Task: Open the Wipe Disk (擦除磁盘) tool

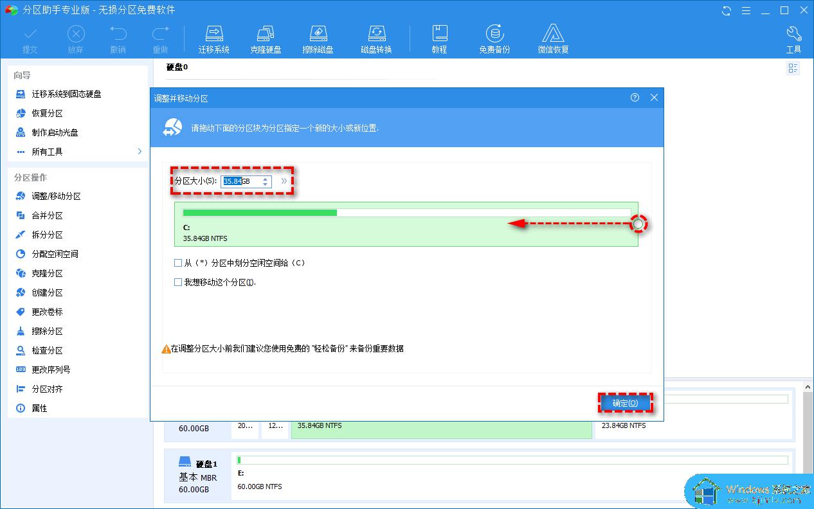Action: pos(318,39)
